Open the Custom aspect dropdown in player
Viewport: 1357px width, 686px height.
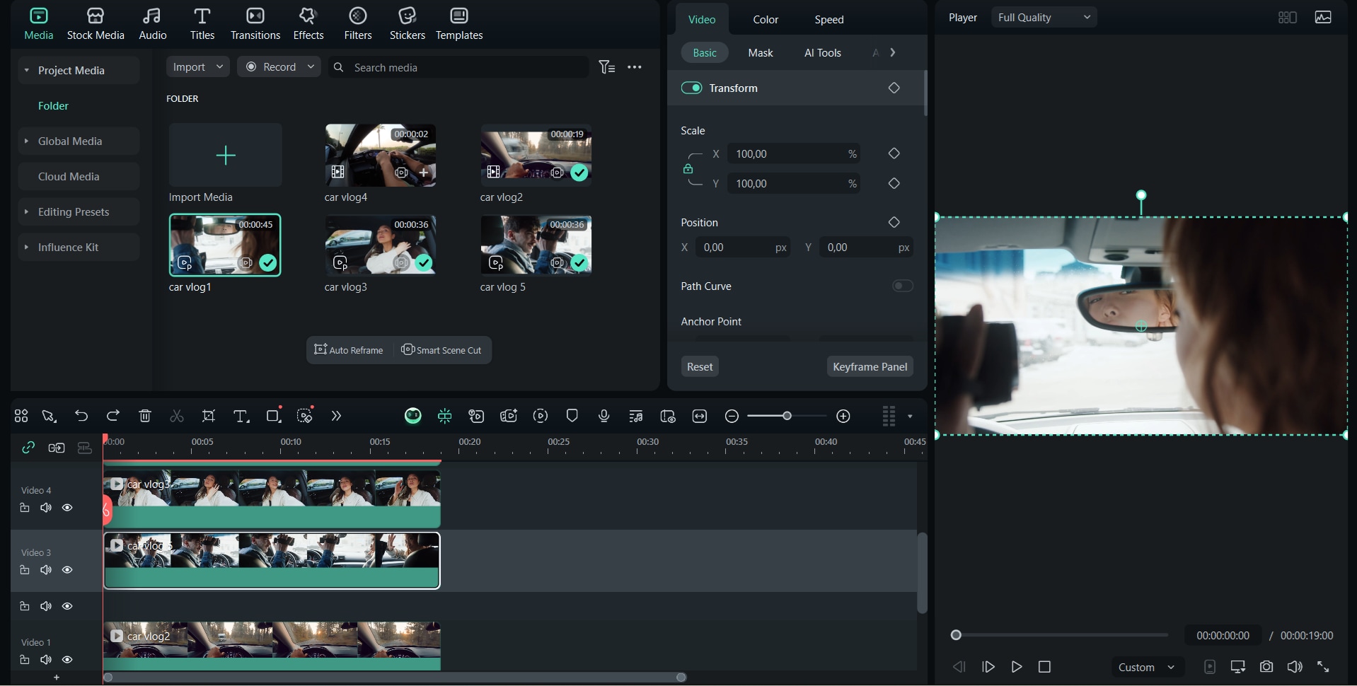1146,667
